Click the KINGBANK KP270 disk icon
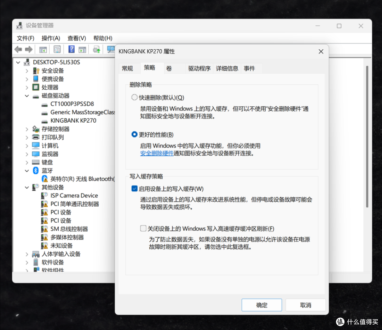This screenshot has height=330, width=382. (45, 121)
